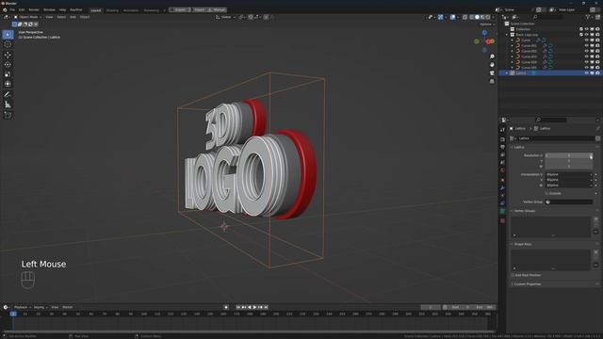
Task: Enable the Add Rest Position checkbox
Action: 513,275
